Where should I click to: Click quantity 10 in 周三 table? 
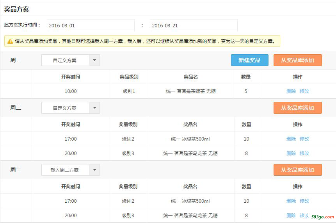(x=246, y=201)
